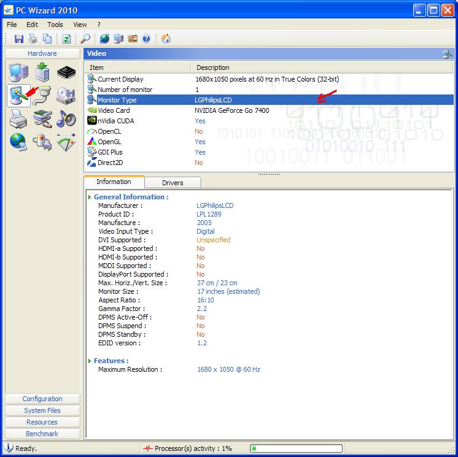
Task: Click the processor activity progress bar
Action: click(296, 448)
